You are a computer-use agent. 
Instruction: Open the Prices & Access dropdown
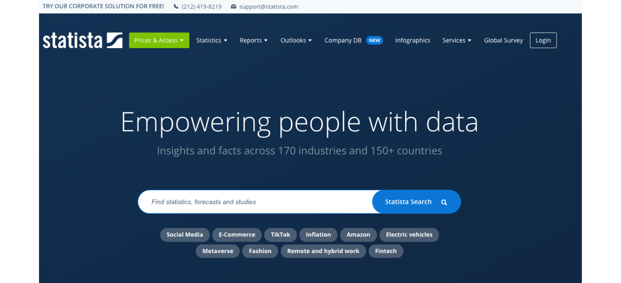click(159, 41)
